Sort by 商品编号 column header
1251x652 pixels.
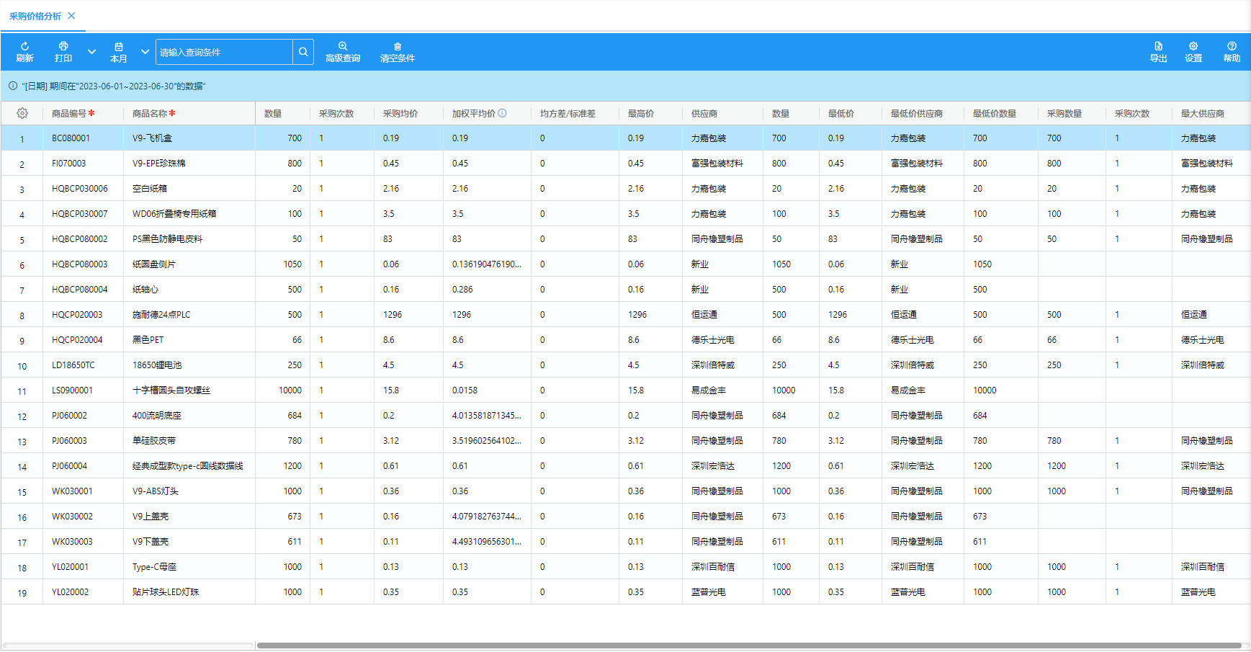tap(68, 113)
